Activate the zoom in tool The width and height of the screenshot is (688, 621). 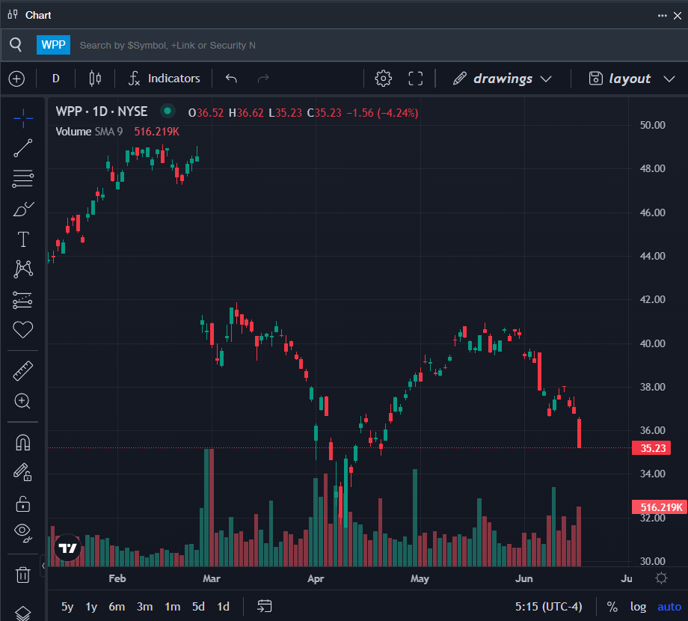click(x=23, y=401)
